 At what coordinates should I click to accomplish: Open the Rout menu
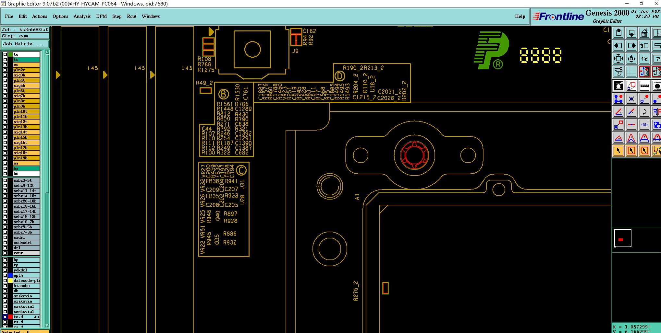click(132, 16)
